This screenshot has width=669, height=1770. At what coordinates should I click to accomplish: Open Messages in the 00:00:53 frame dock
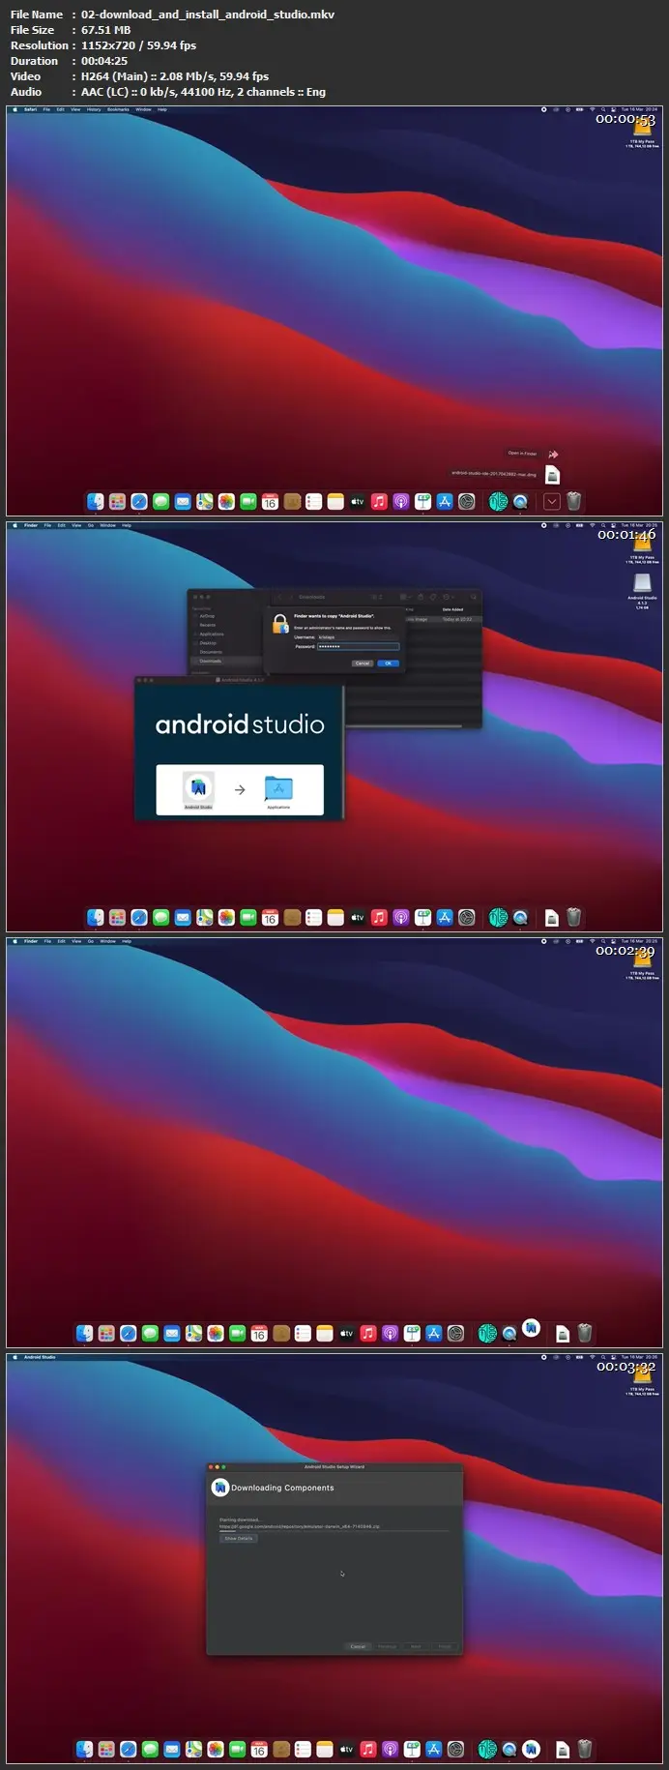160,501
